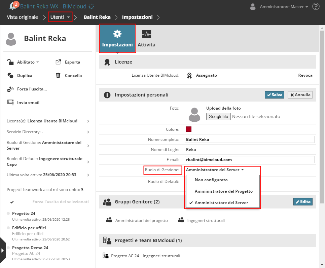Click the Duplica duplicate icon

[x=10, y=75]
